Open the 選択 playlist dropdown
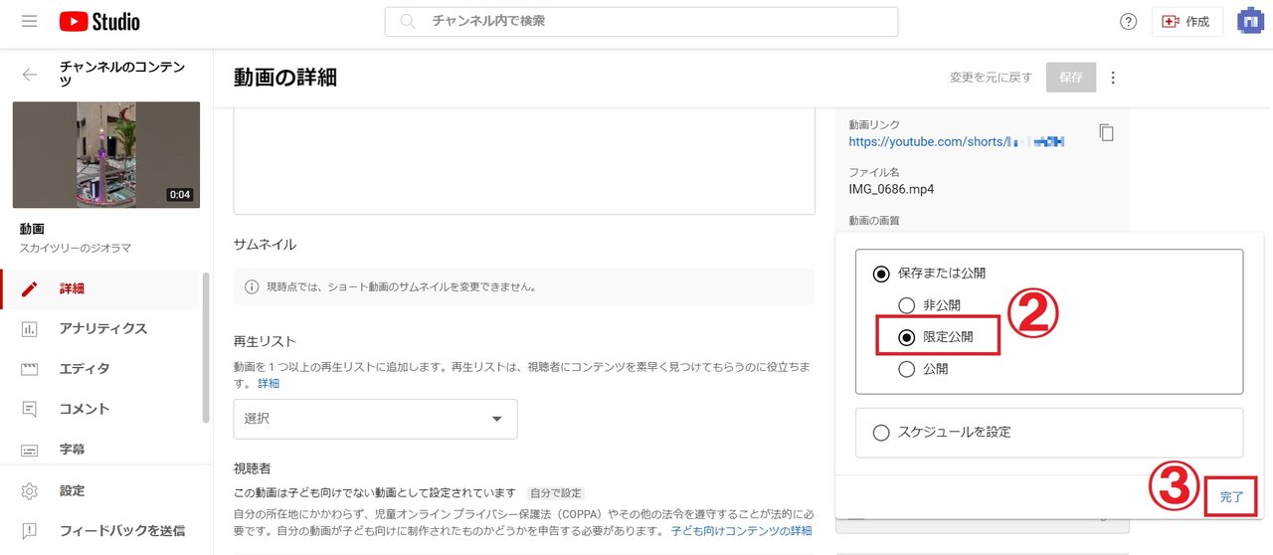 tap(375, 419)
